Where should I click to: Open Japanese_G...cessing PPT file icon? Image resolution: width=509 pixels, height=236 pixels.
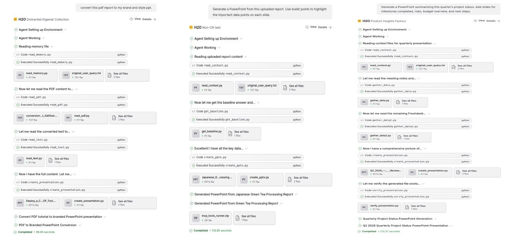coord(196,179)
